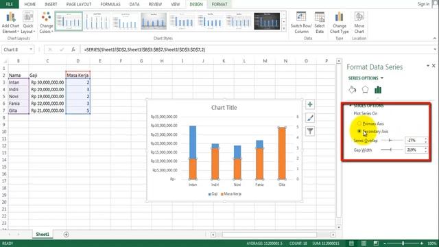439x247 pixels.
Task: Select Primary Axis radio button
Action: 359,123
